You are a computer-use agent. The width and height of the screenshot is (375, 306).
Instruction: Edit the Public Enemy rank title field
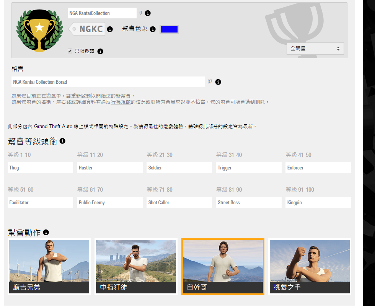110,202
